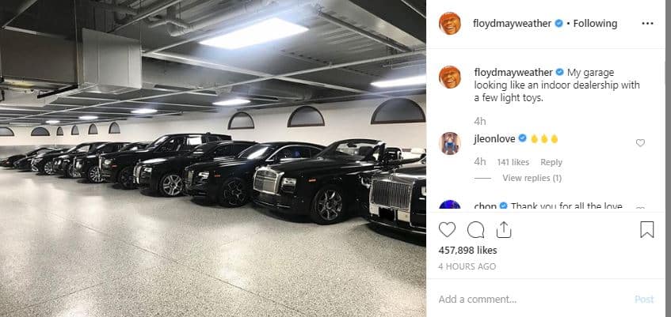Viewport: 671px width, 317px height.
Task: Click the garage cars photo
Action: (x=212, y=158)
